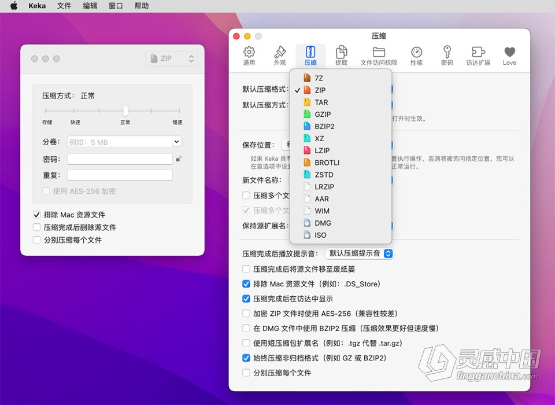Enable 在 DMG 文件中使用 BZIP2 压缩

coord(246,328)
